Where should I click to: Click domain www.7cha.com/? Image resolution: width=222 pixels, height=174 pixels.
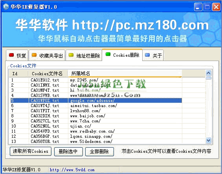85,121
